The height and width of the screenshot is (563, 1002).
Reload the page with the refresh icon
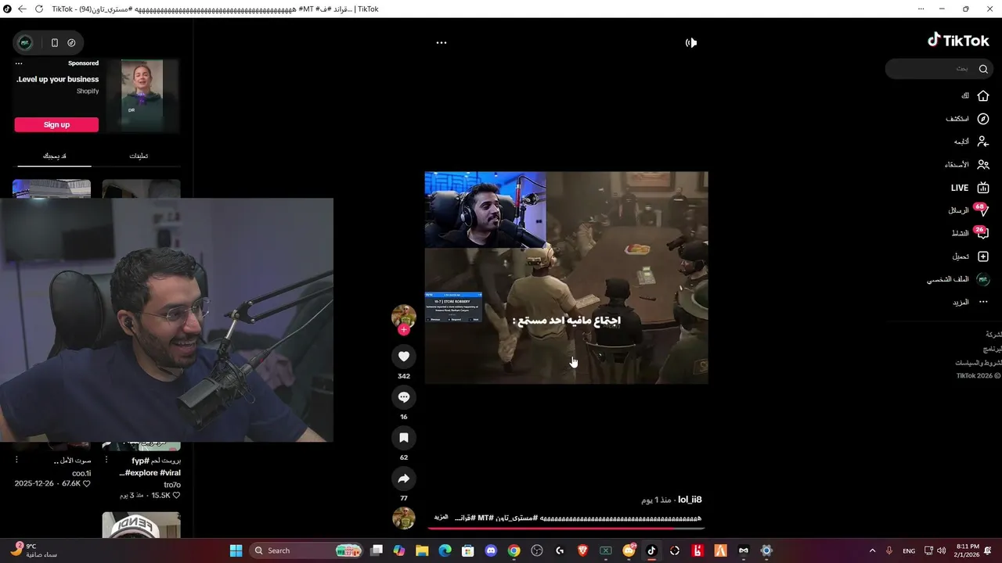(x=38, y=9)
